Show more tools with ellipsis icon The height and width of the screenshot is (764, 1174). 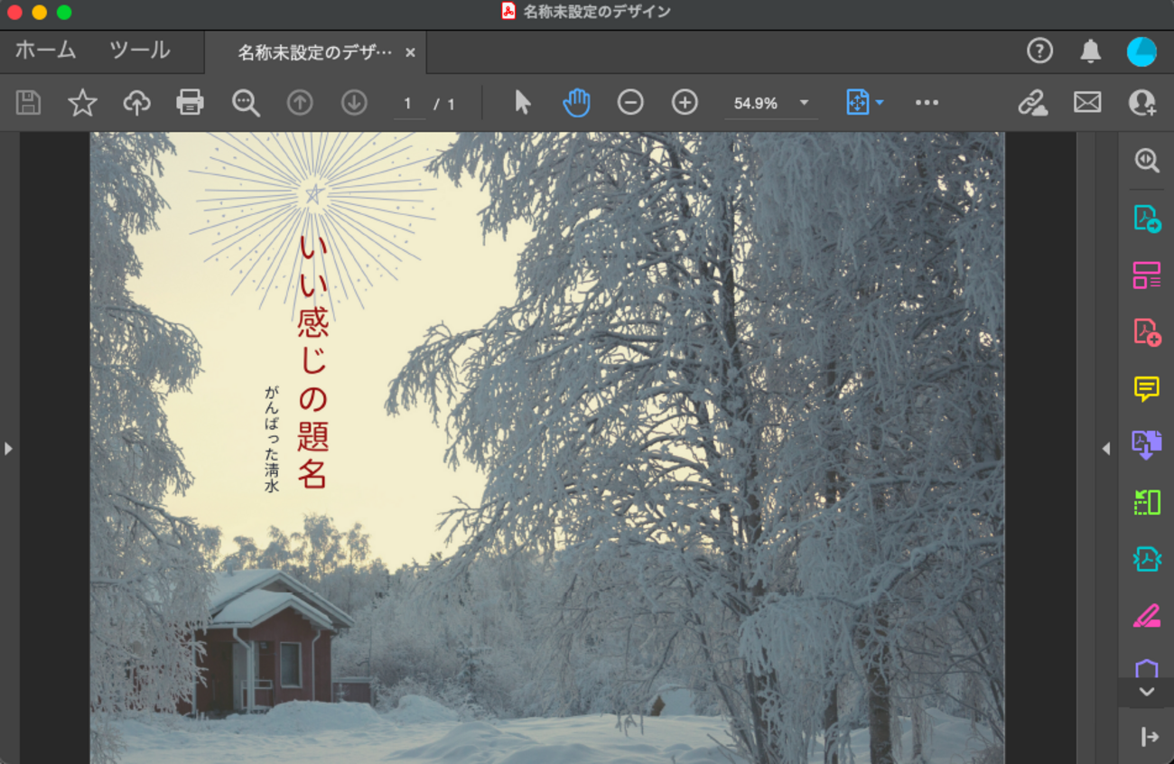tap(927, 103)
